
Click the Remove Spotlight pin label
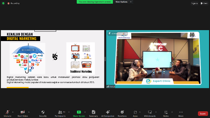coord(118,33)
